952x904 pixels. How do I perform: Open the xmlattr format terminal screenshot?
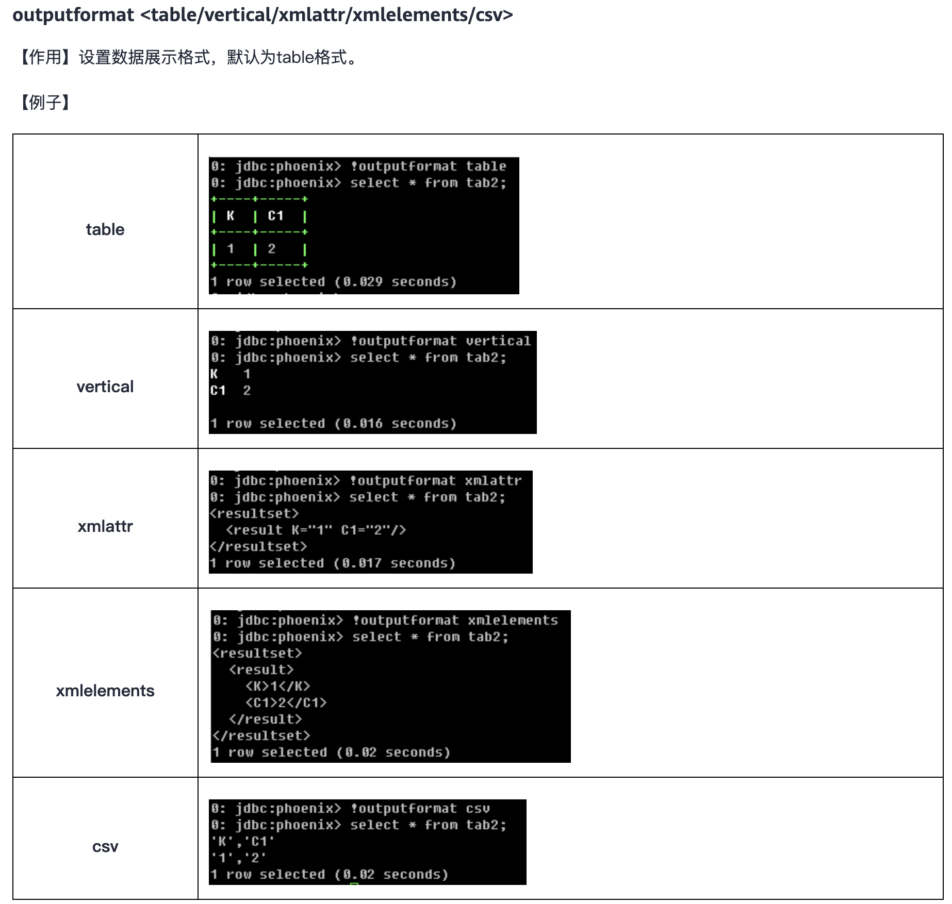coord(370,522)
